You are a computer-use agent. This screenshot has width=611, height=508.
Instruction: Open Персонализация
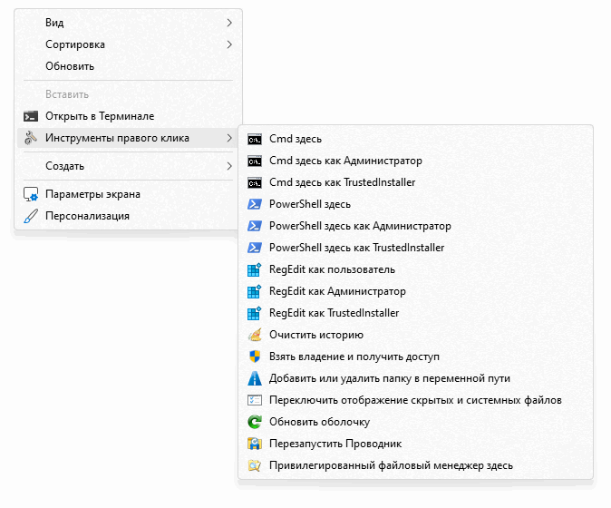click(x=128, y=216)
